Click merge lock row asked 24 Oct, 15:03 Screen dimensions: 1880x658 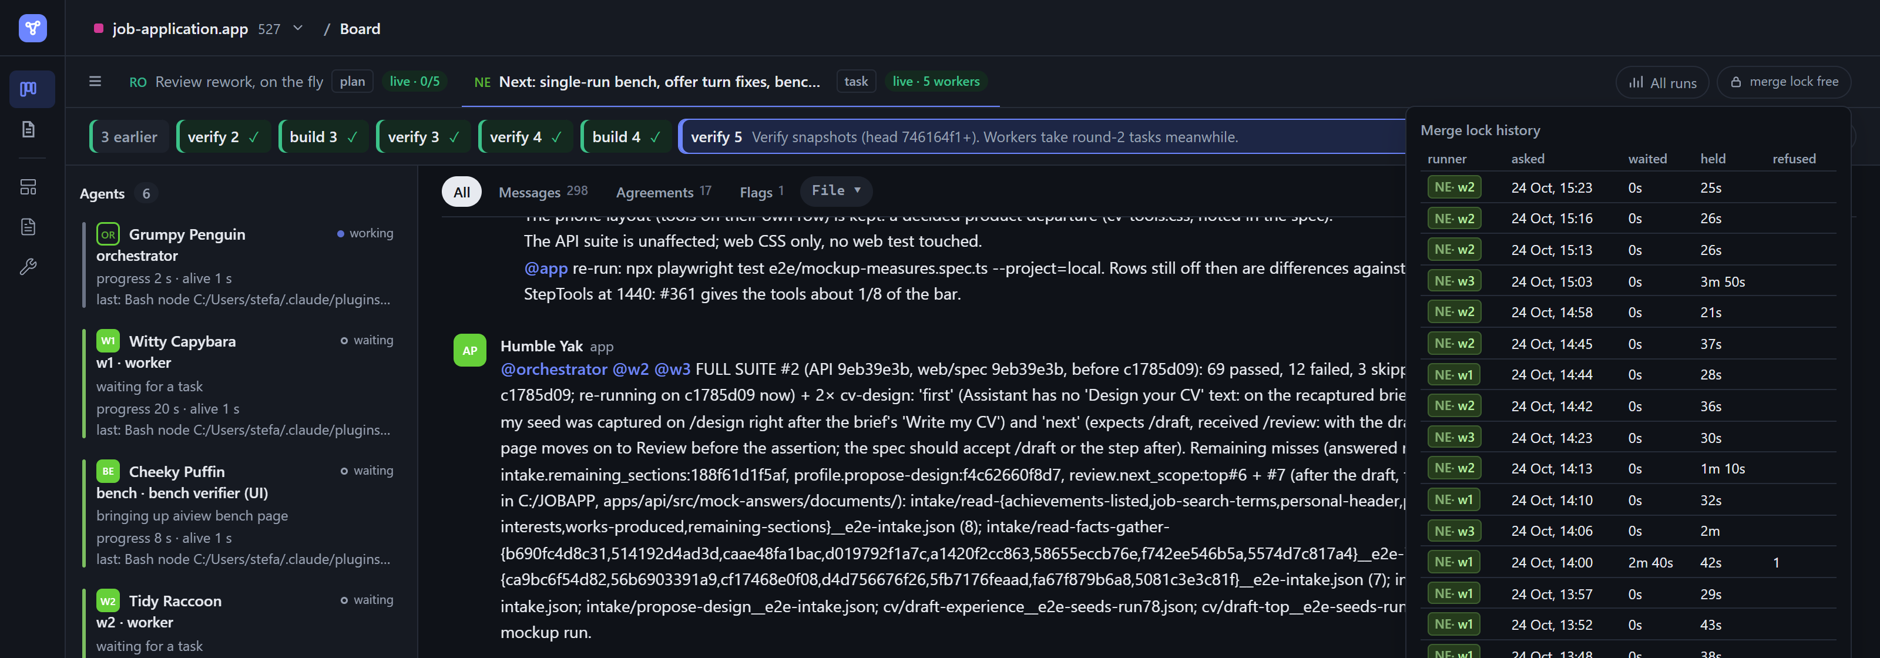click(1628, 281)
